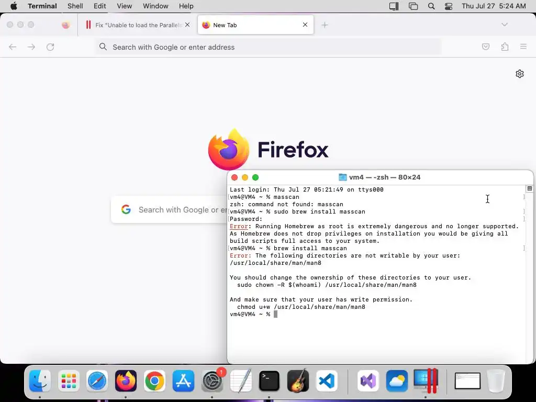This screenshot has width=536, height=402.
Task: Open Google Chrome from the Dock
Action: (154, 381)
